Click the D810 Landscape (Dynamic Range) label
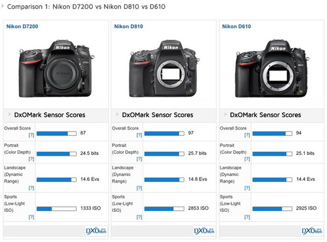 tap(122, 174)
